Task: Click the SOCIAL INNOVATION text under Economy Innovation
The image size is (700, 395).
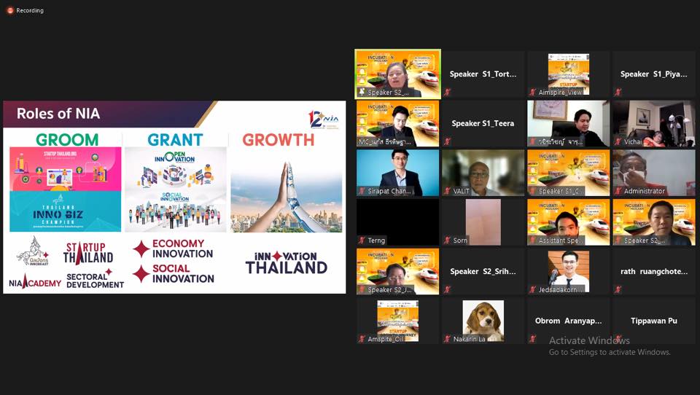Action: [183, 273]
